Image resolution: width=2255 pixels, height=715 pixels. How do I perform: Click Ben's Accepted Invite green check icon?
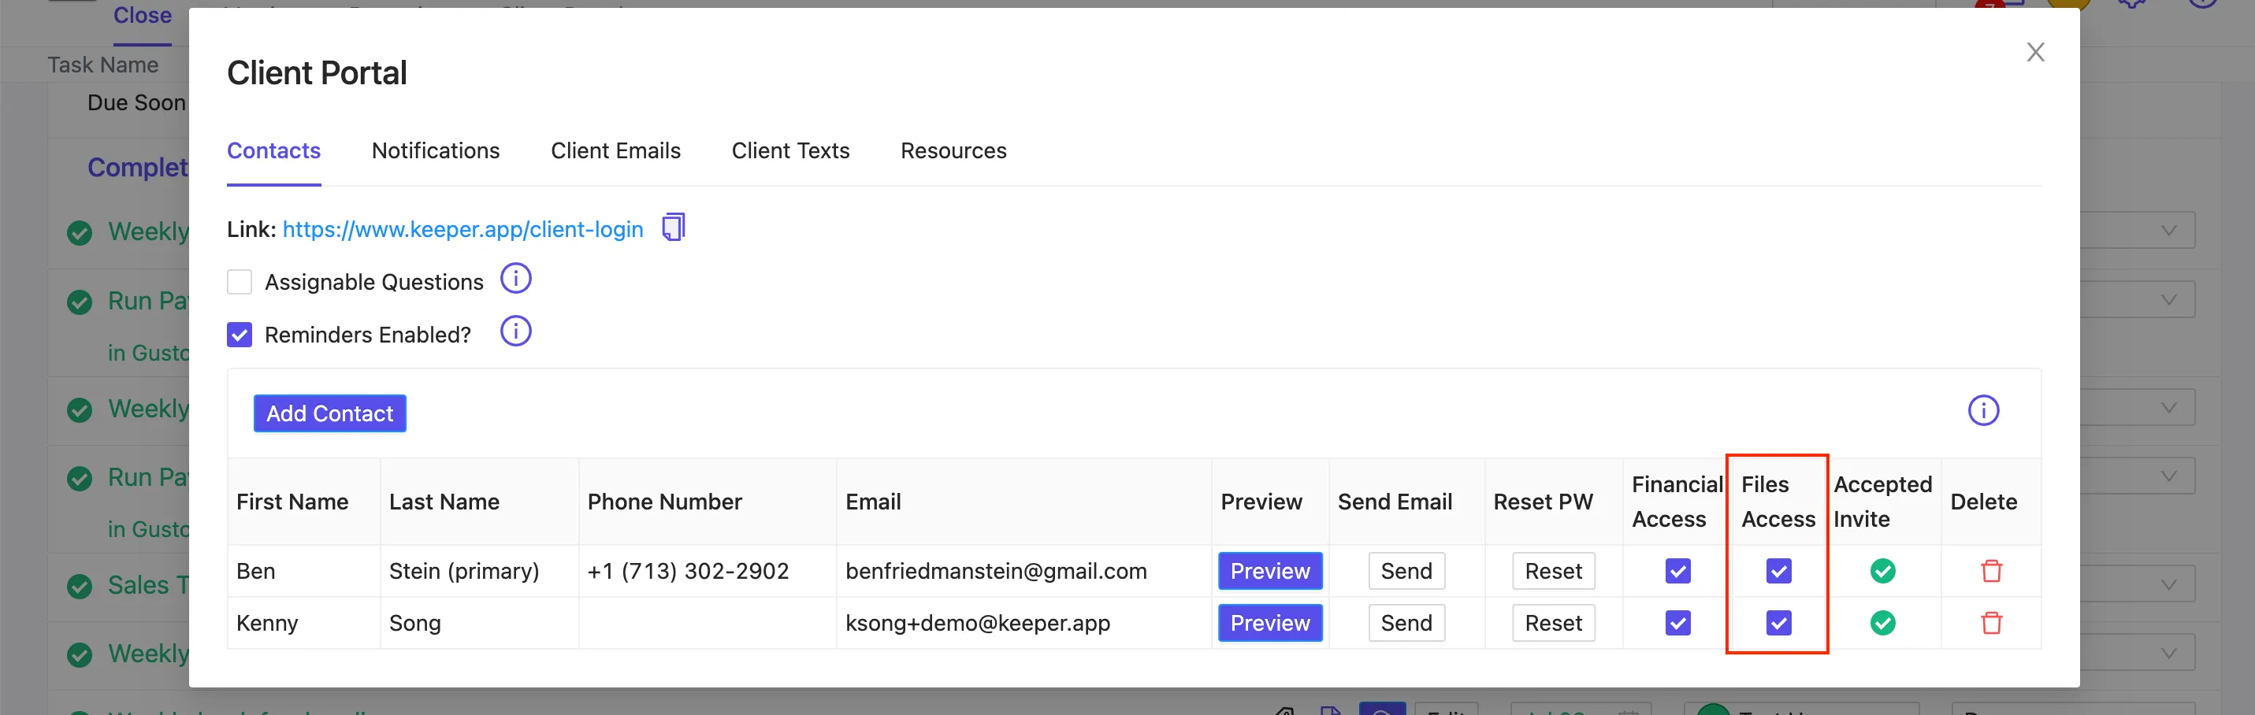pyautogui.click(x=1883, y=571)
